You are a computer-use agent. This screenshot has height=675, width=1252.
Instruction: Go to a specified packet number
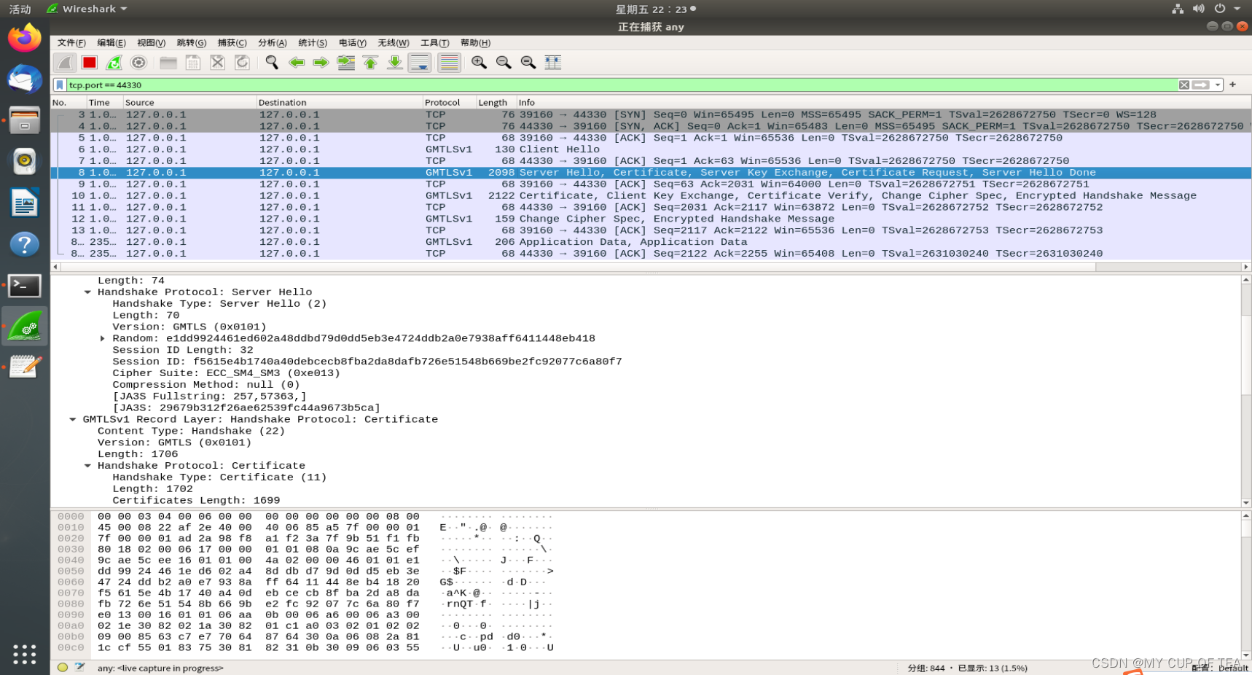(346, 63)
